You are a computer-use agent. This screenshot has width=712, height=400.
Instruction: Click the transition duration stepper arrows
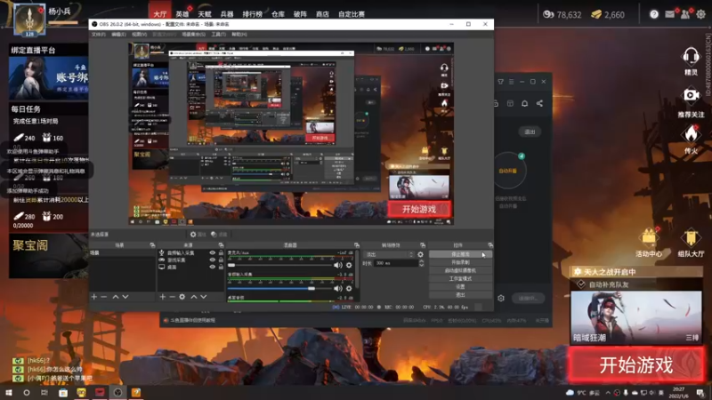coord(421,263)
